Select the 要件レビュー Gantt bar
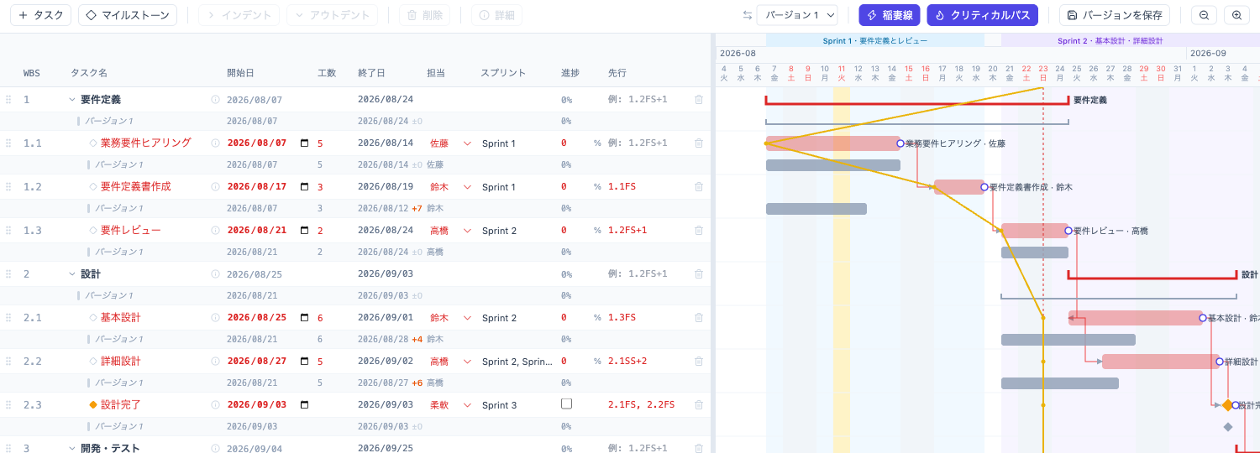The image size is (1260, 453). click(x=1035, y=231)
